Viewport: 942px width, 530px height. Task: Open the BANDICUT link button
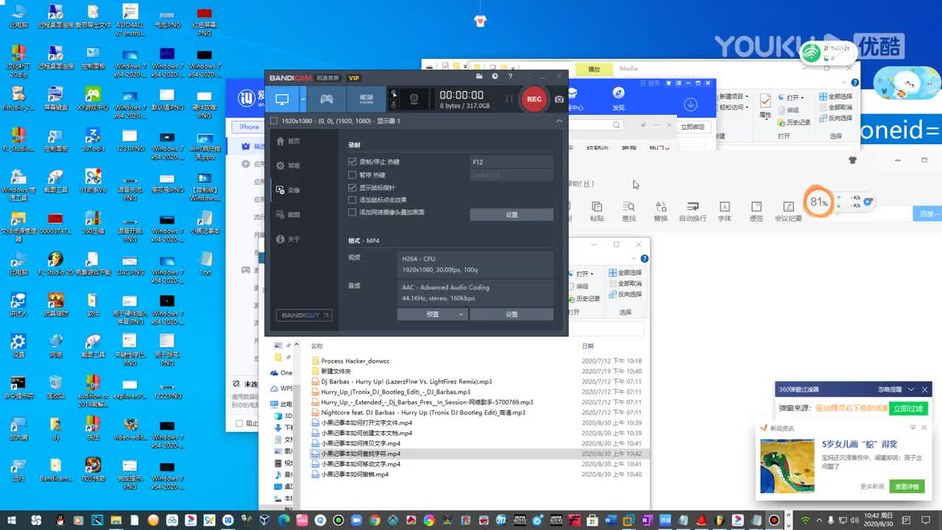pyautogui.click(x=304, y=315)
